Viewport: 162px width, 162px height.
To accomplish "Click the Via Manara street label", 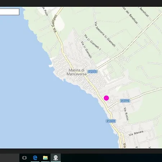I will coord(136,133).
